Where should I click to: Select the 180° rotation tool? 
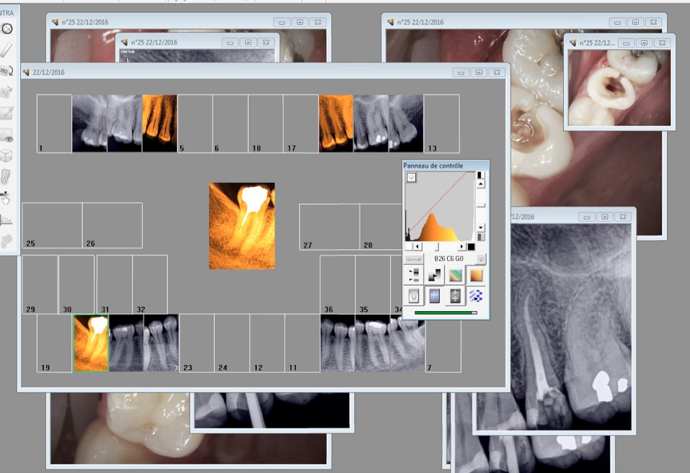tap(7, 71)
